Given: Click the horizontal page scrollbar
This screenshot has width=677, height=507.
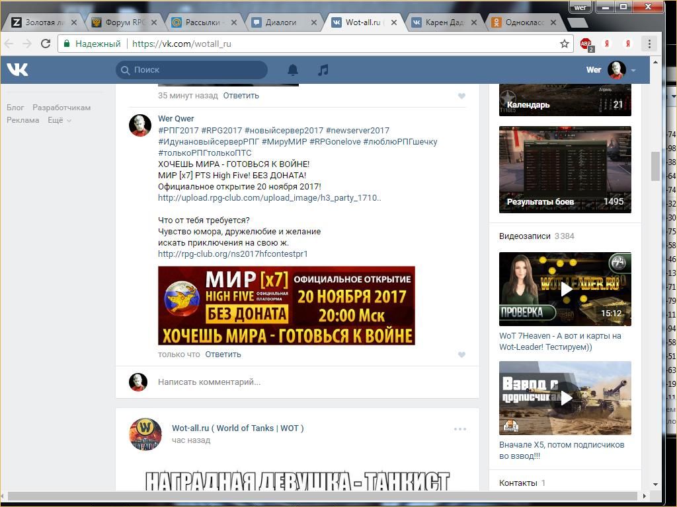Looking at the screenshot, I should point(323,496).
